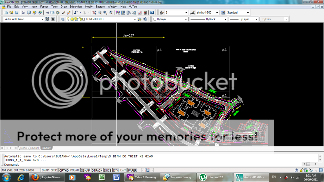Open the Table Style manager icon
This screenshot has height=182, width=324.
coord(223,13)
